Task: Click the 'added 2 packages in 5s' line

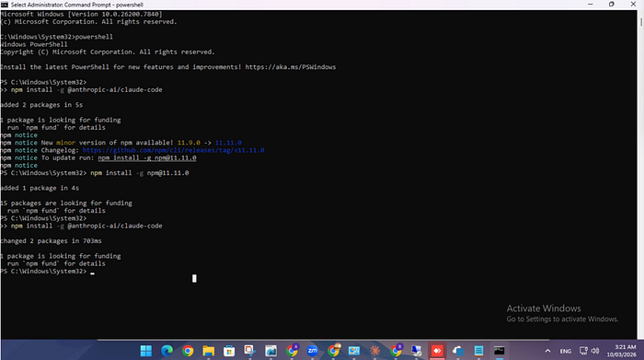Action: click(41, 105)
